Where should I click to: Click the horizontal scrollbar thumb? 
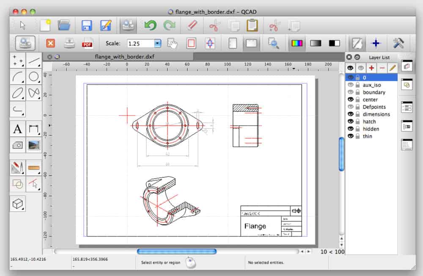coord(176,251)
